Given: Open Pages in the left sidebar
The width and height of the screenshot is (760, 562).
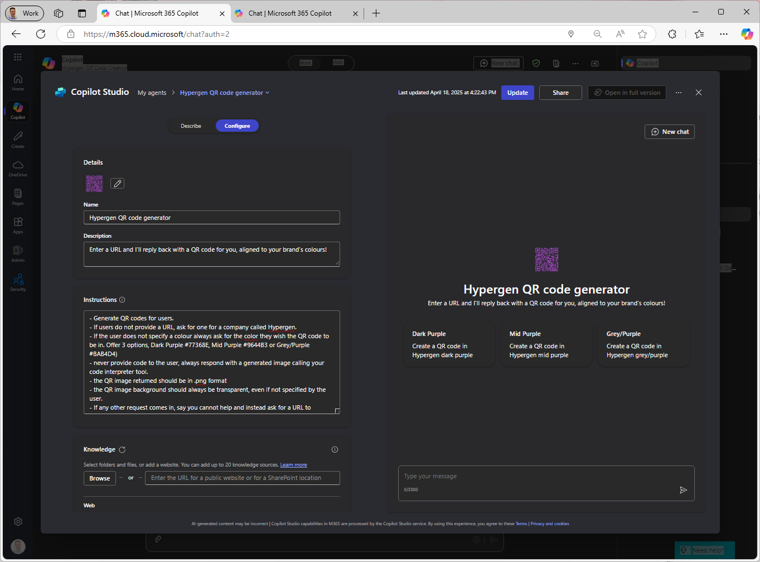Looking at the screenshot, I should (x=17, y=196).
